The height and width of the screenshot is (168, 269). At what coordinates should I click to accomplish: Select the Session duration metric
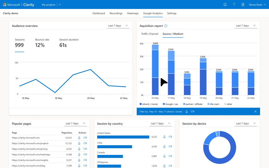pyautogui.click(x=69, y=43)
